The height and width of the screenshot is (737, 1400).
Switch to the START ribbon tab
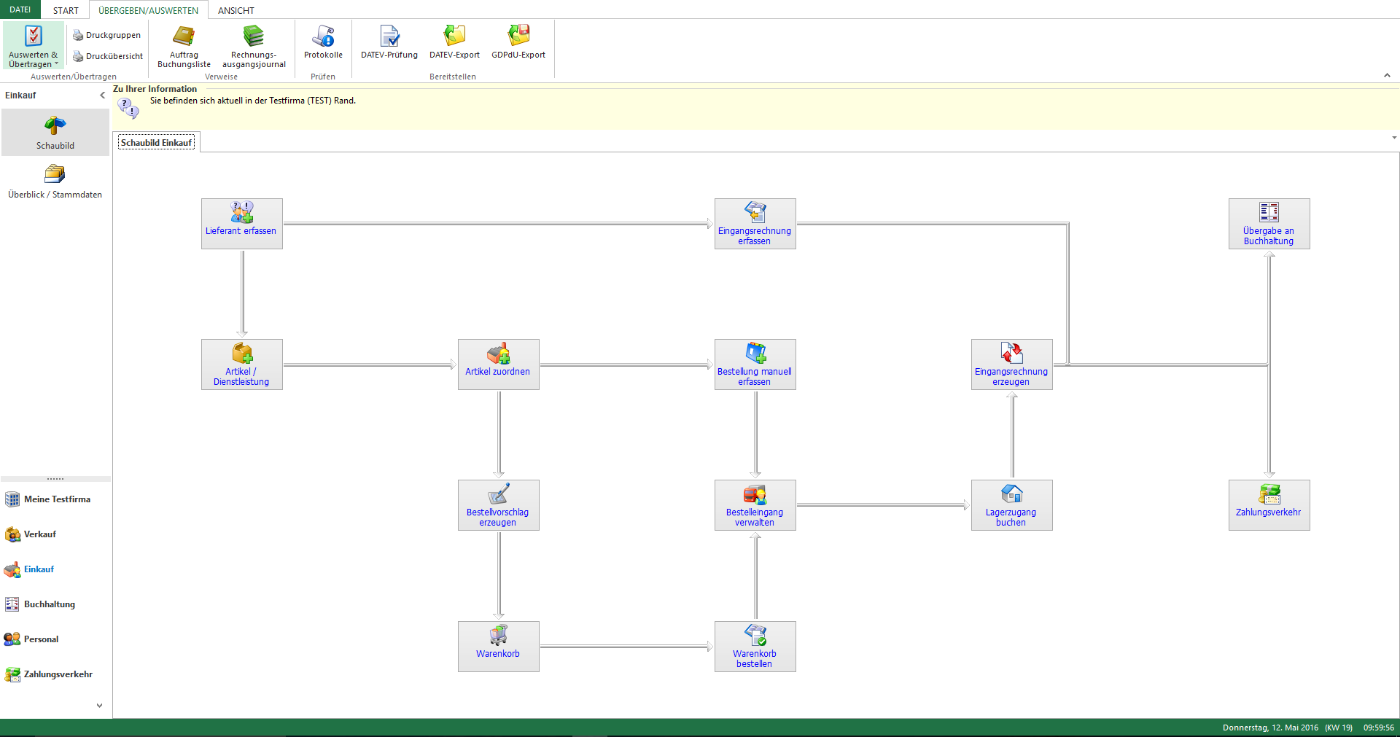[x=66, y=10]
